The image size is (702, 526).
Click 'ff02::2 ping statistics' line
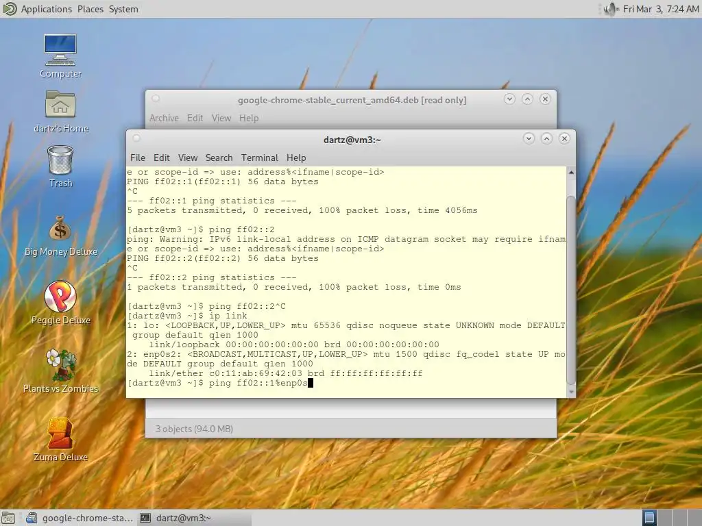pos(211,277)
